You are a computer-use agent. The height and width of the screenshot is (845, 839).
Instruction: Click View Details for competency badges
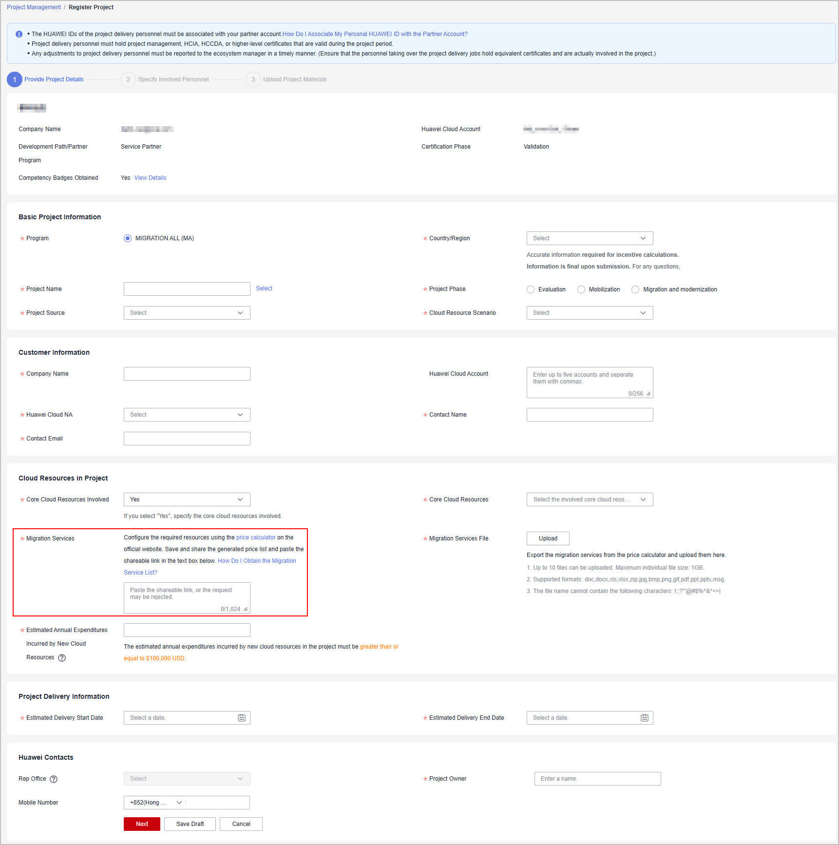(150, 178)
